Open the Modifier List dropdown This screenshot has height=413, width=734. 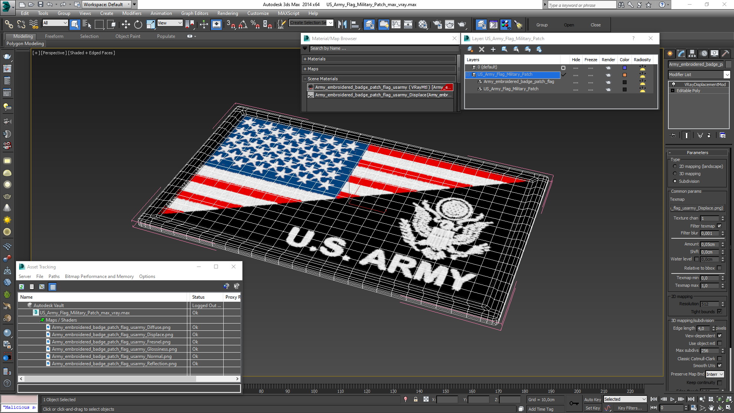(699, 75)
